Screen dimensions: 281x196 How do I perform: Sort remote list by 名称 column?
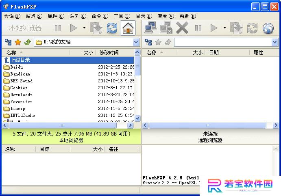(159, 53)
